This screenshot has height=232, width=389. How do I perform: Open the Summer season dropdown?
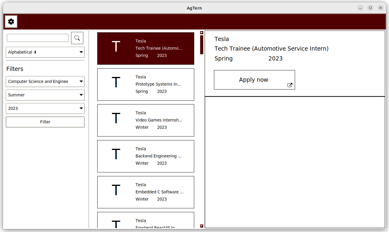coord(45,95)
